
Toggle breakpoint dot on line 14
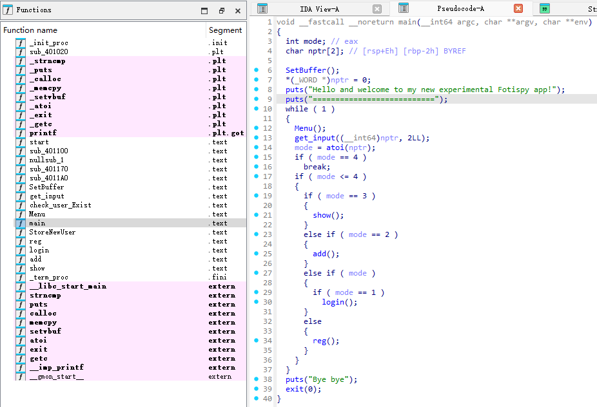(x=257, y=147)
